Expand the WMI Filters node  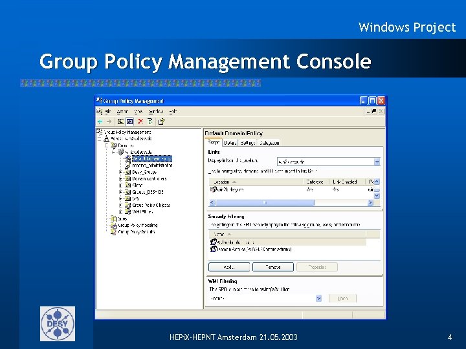point(120,212)
